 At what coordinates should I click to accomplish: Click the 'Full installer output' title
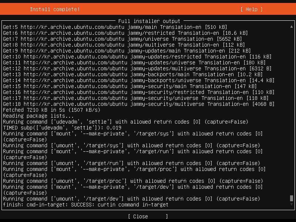pyautogui.click(x=149, y=21)
